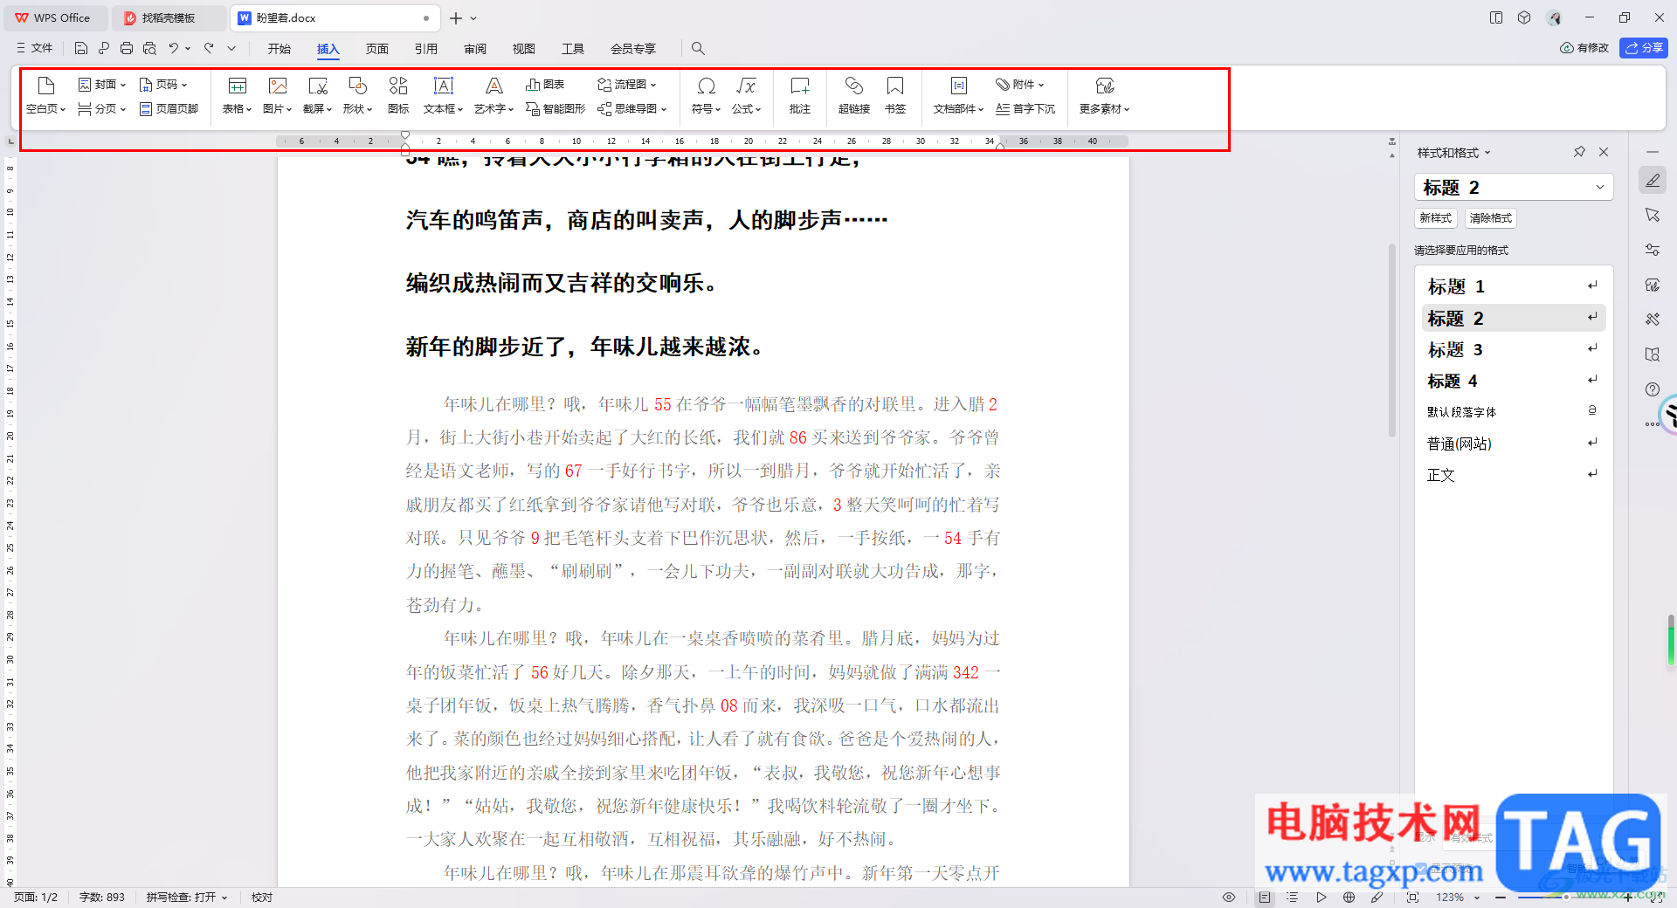Image resolution: width=1677 pixels, height=908 pixels.
Task: Insert a 图表 chart
Action: (x=545, y=85)
